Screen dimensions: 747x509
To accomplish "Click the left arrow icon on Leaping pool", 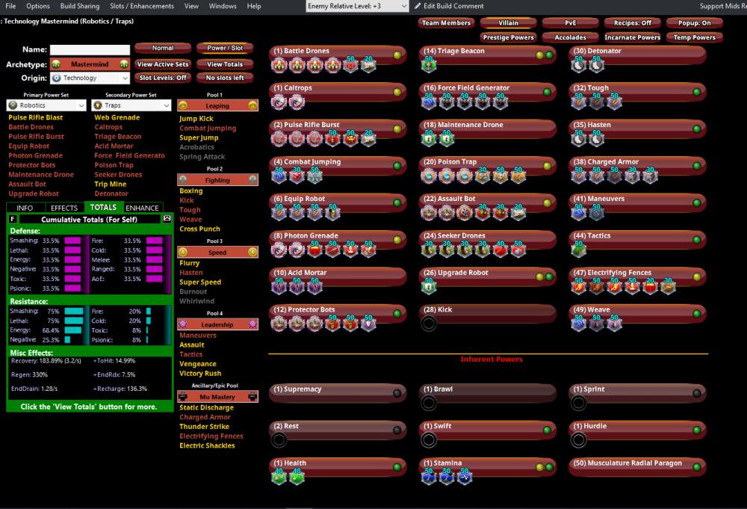I will [x=183, y=106].
